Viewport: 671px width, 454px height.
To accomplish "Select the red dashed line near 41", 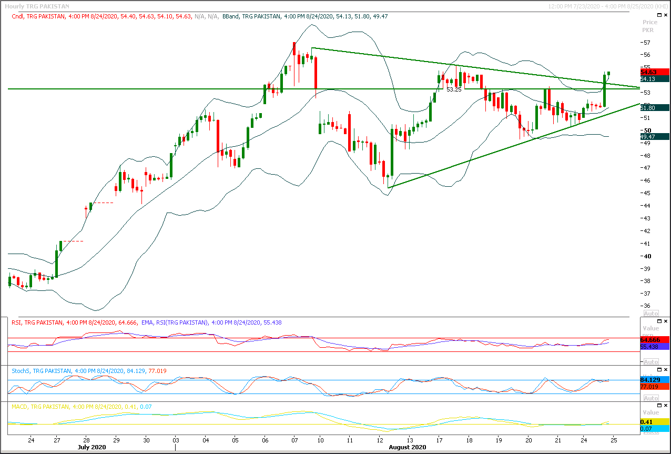I will pyautogui.click(x=74, y=241).
